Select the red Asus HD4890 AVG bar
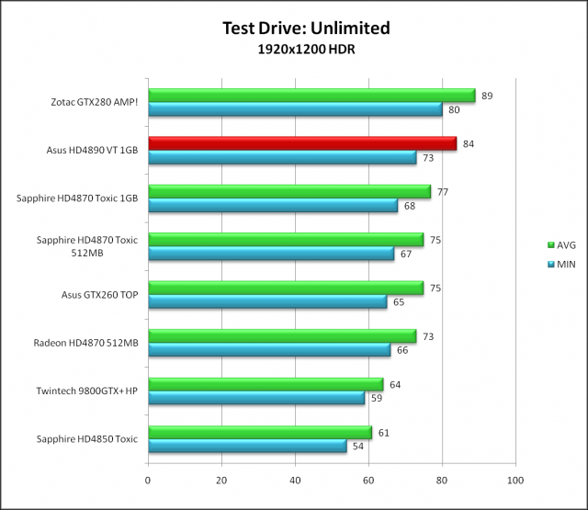 tap(302, 143)
